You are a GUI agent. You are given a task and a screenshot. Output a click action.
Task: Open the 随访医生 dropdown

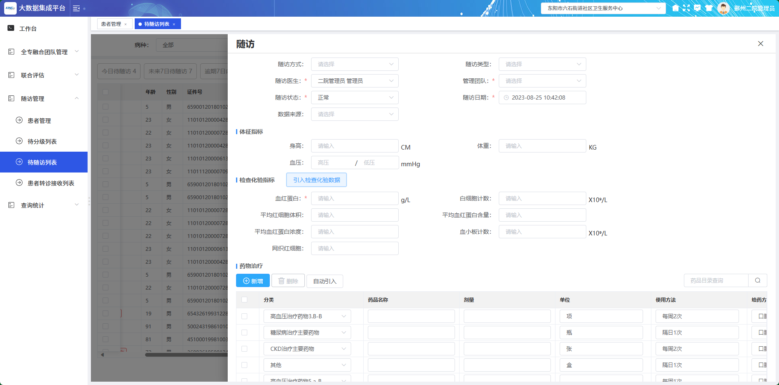[355, 81]
